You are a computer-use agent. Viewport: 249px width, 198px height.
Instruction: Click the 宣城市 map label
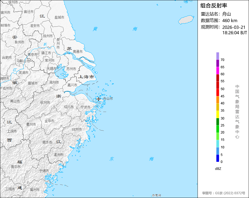tap(33, 83)
